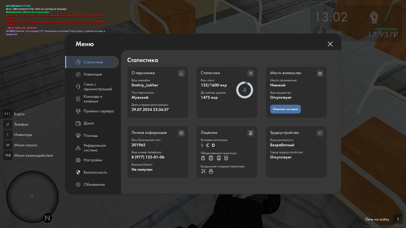This screenshot has height=228, width=406.
Task: Open Правила сервера section
Action: (92, 111)
